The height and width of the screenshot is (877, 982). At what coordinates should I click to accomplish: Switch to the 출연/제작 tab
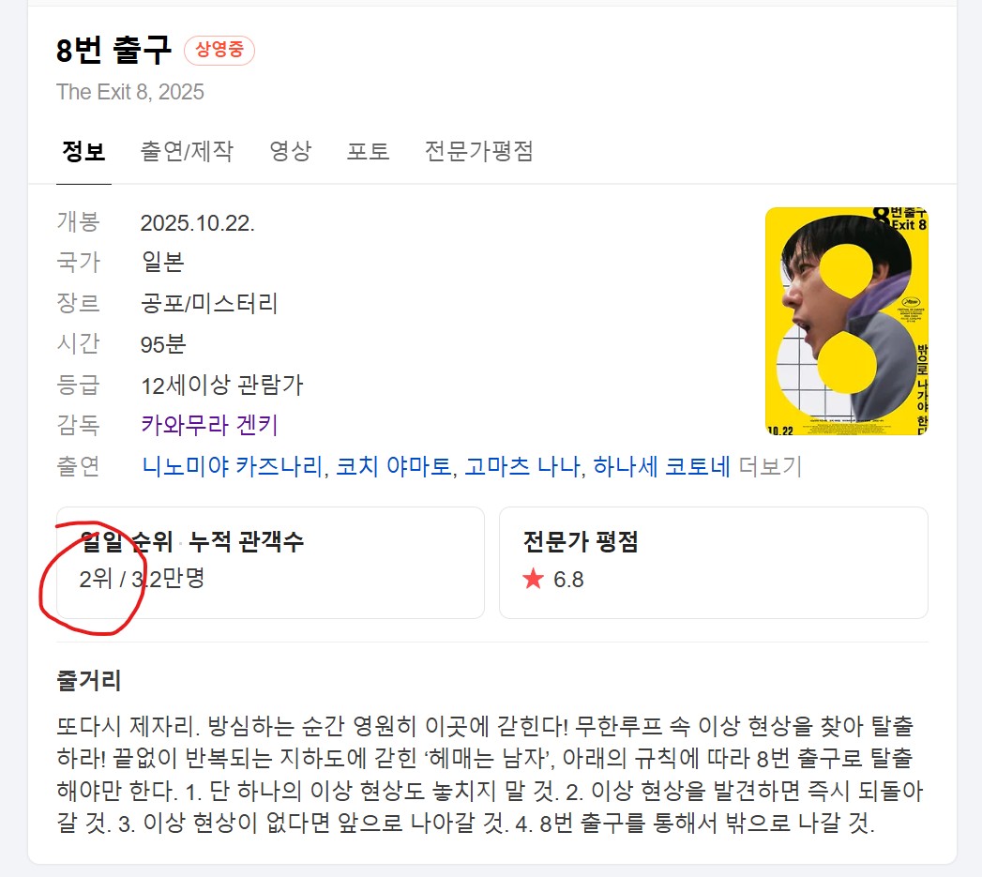coord(187,151)
